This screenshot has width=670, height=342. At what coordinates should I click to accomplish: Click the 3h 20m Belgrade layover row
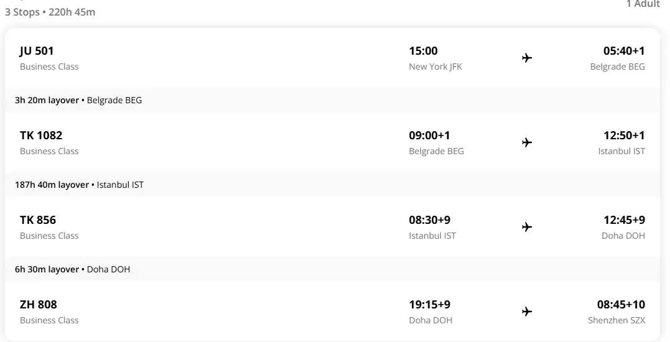pos(78,100)
